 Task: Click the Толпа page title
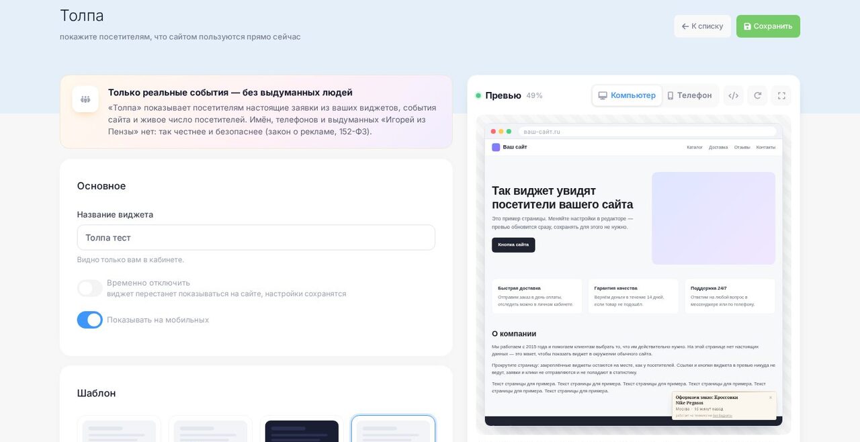(x=82, y=15)
